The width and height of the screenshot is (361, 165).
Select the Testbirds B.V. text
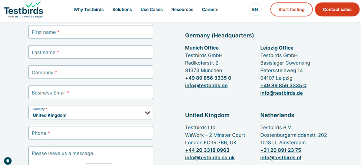point(276,128)
